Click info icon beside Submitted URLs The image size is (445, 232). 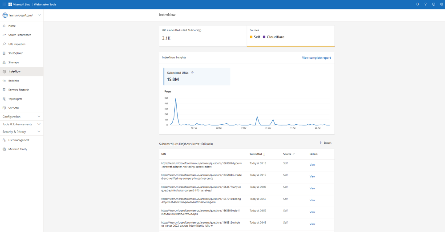click(192, 72)
